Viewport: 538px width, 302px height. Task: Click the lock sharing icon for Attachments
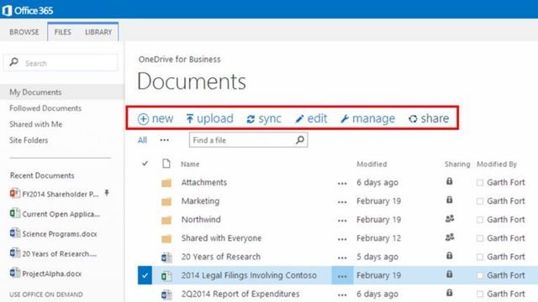449,181
